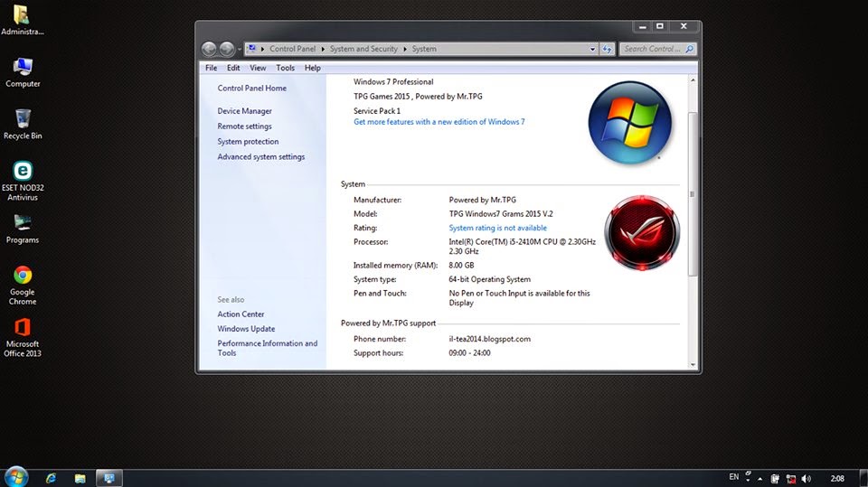The width and height of the screenshot is (868, 487).
Task: Open Device Manager link
Action: point(245,110)
